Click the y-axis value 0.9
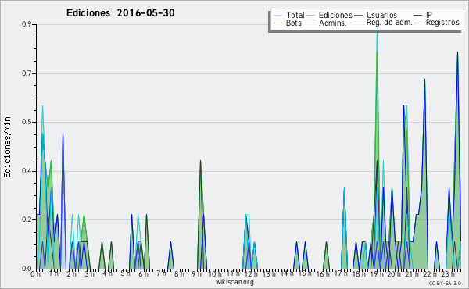 pyautogui.click(x=27, y=24)
